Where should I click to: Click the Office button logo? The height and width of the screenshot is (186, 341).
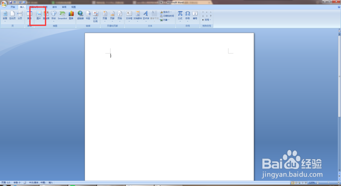point(4,4)
